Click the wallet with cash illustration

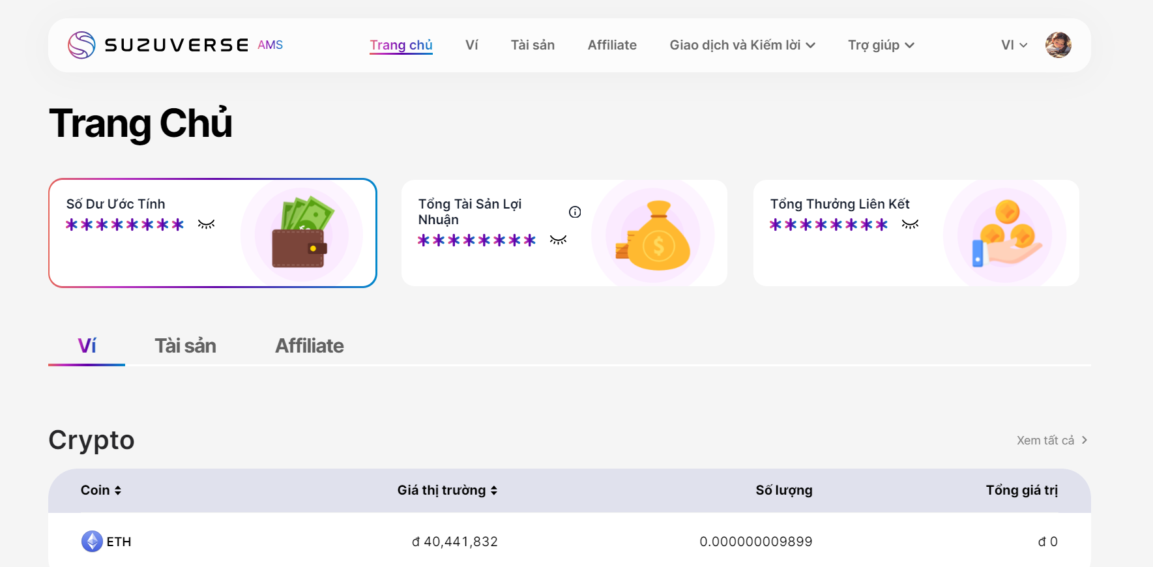[302, 233]
